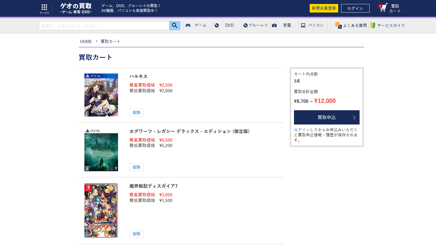Delete ホグワーツ・レガシー from the cart

(137, 167)
